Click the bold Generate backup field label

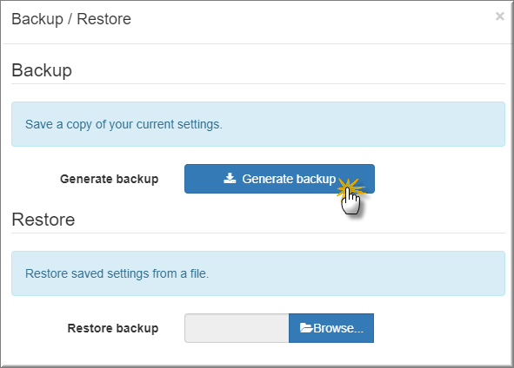coord(110,179)
